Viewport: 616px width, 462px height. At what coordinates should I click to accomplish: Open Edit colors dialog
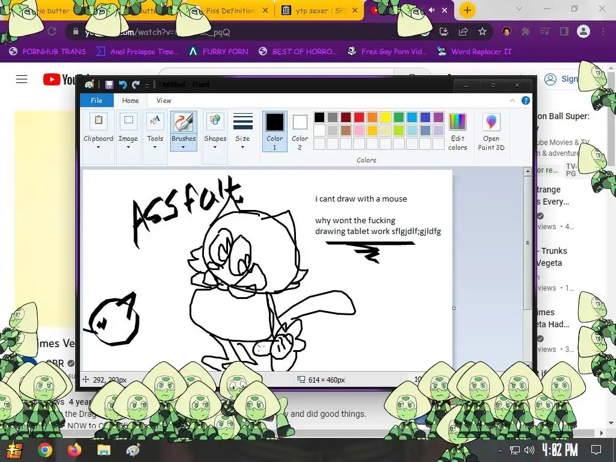[458, 132]
